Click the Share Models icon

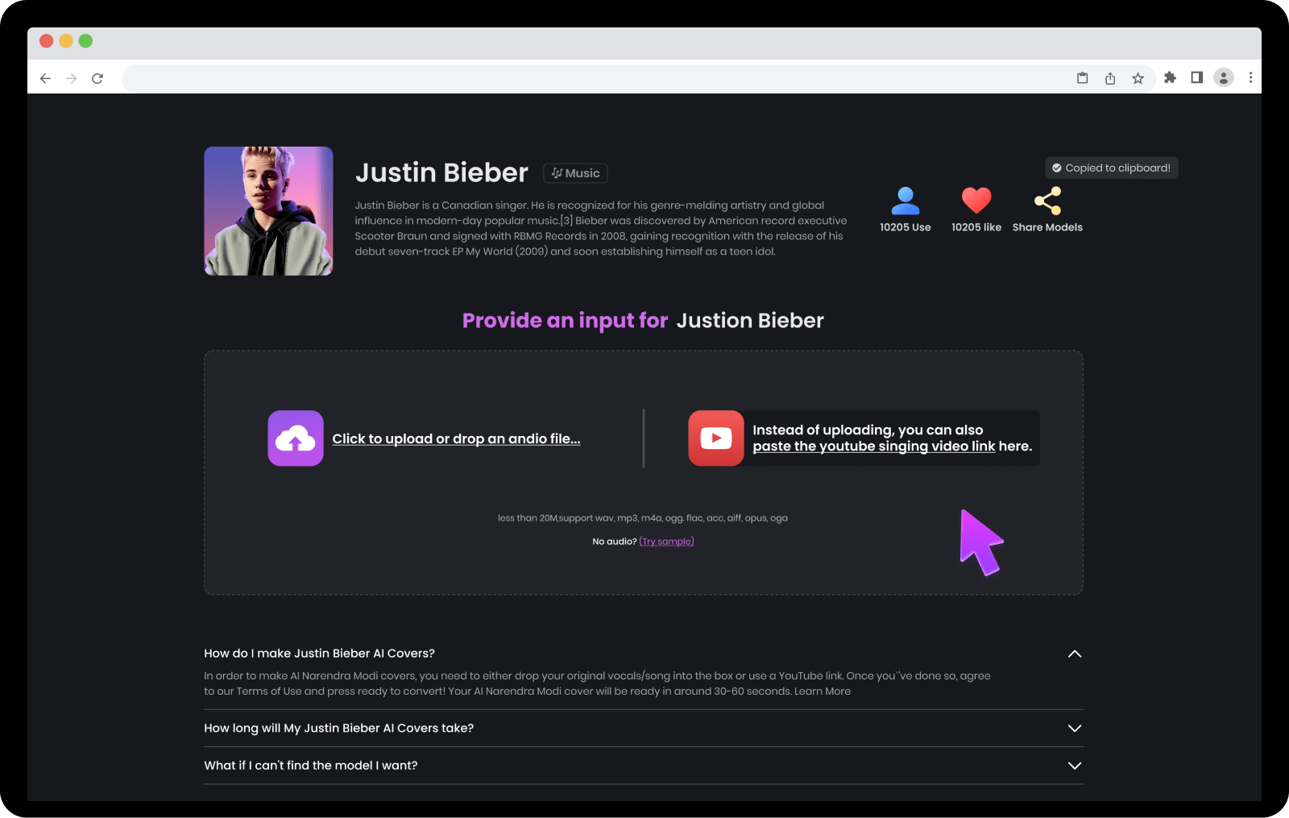pyautogui.click(x=1047, y=200)
